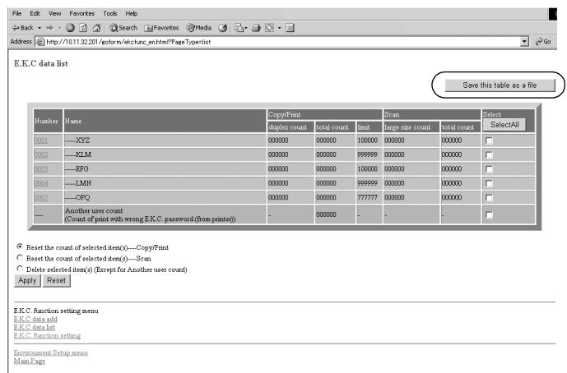The height and width of the screenshot is (373, 567).
Task: Click the E.K.C data list heading
Action: click(41, 63)
